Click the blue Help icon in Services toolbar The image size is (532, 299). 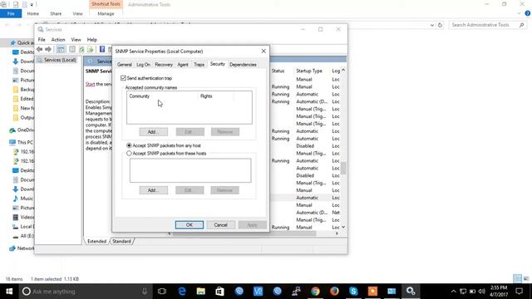pyautogui.click(x=102, y=50)
